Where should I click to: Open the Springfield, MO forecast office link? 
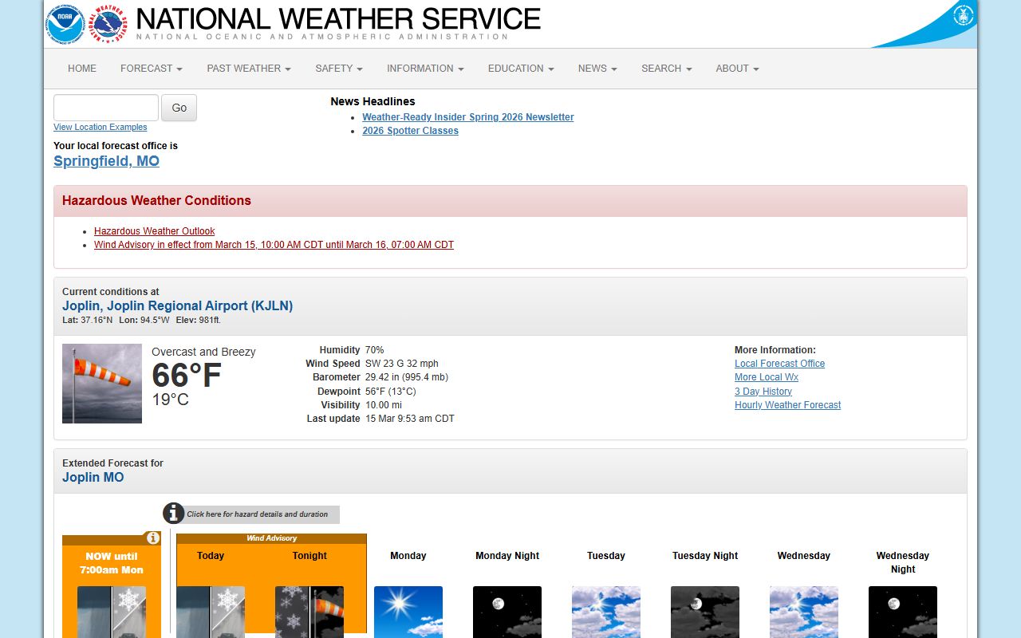(106, 161)
